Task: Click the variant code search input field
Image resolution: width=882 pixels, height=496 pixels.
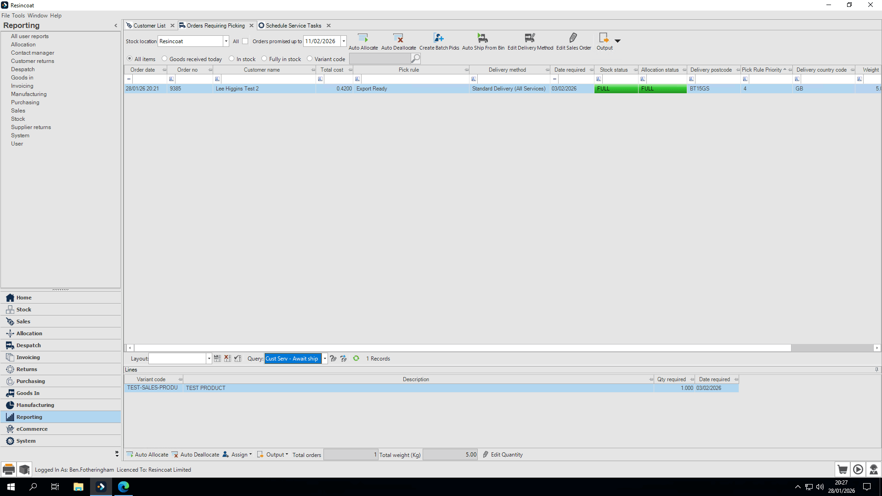Action: point(379,59)
